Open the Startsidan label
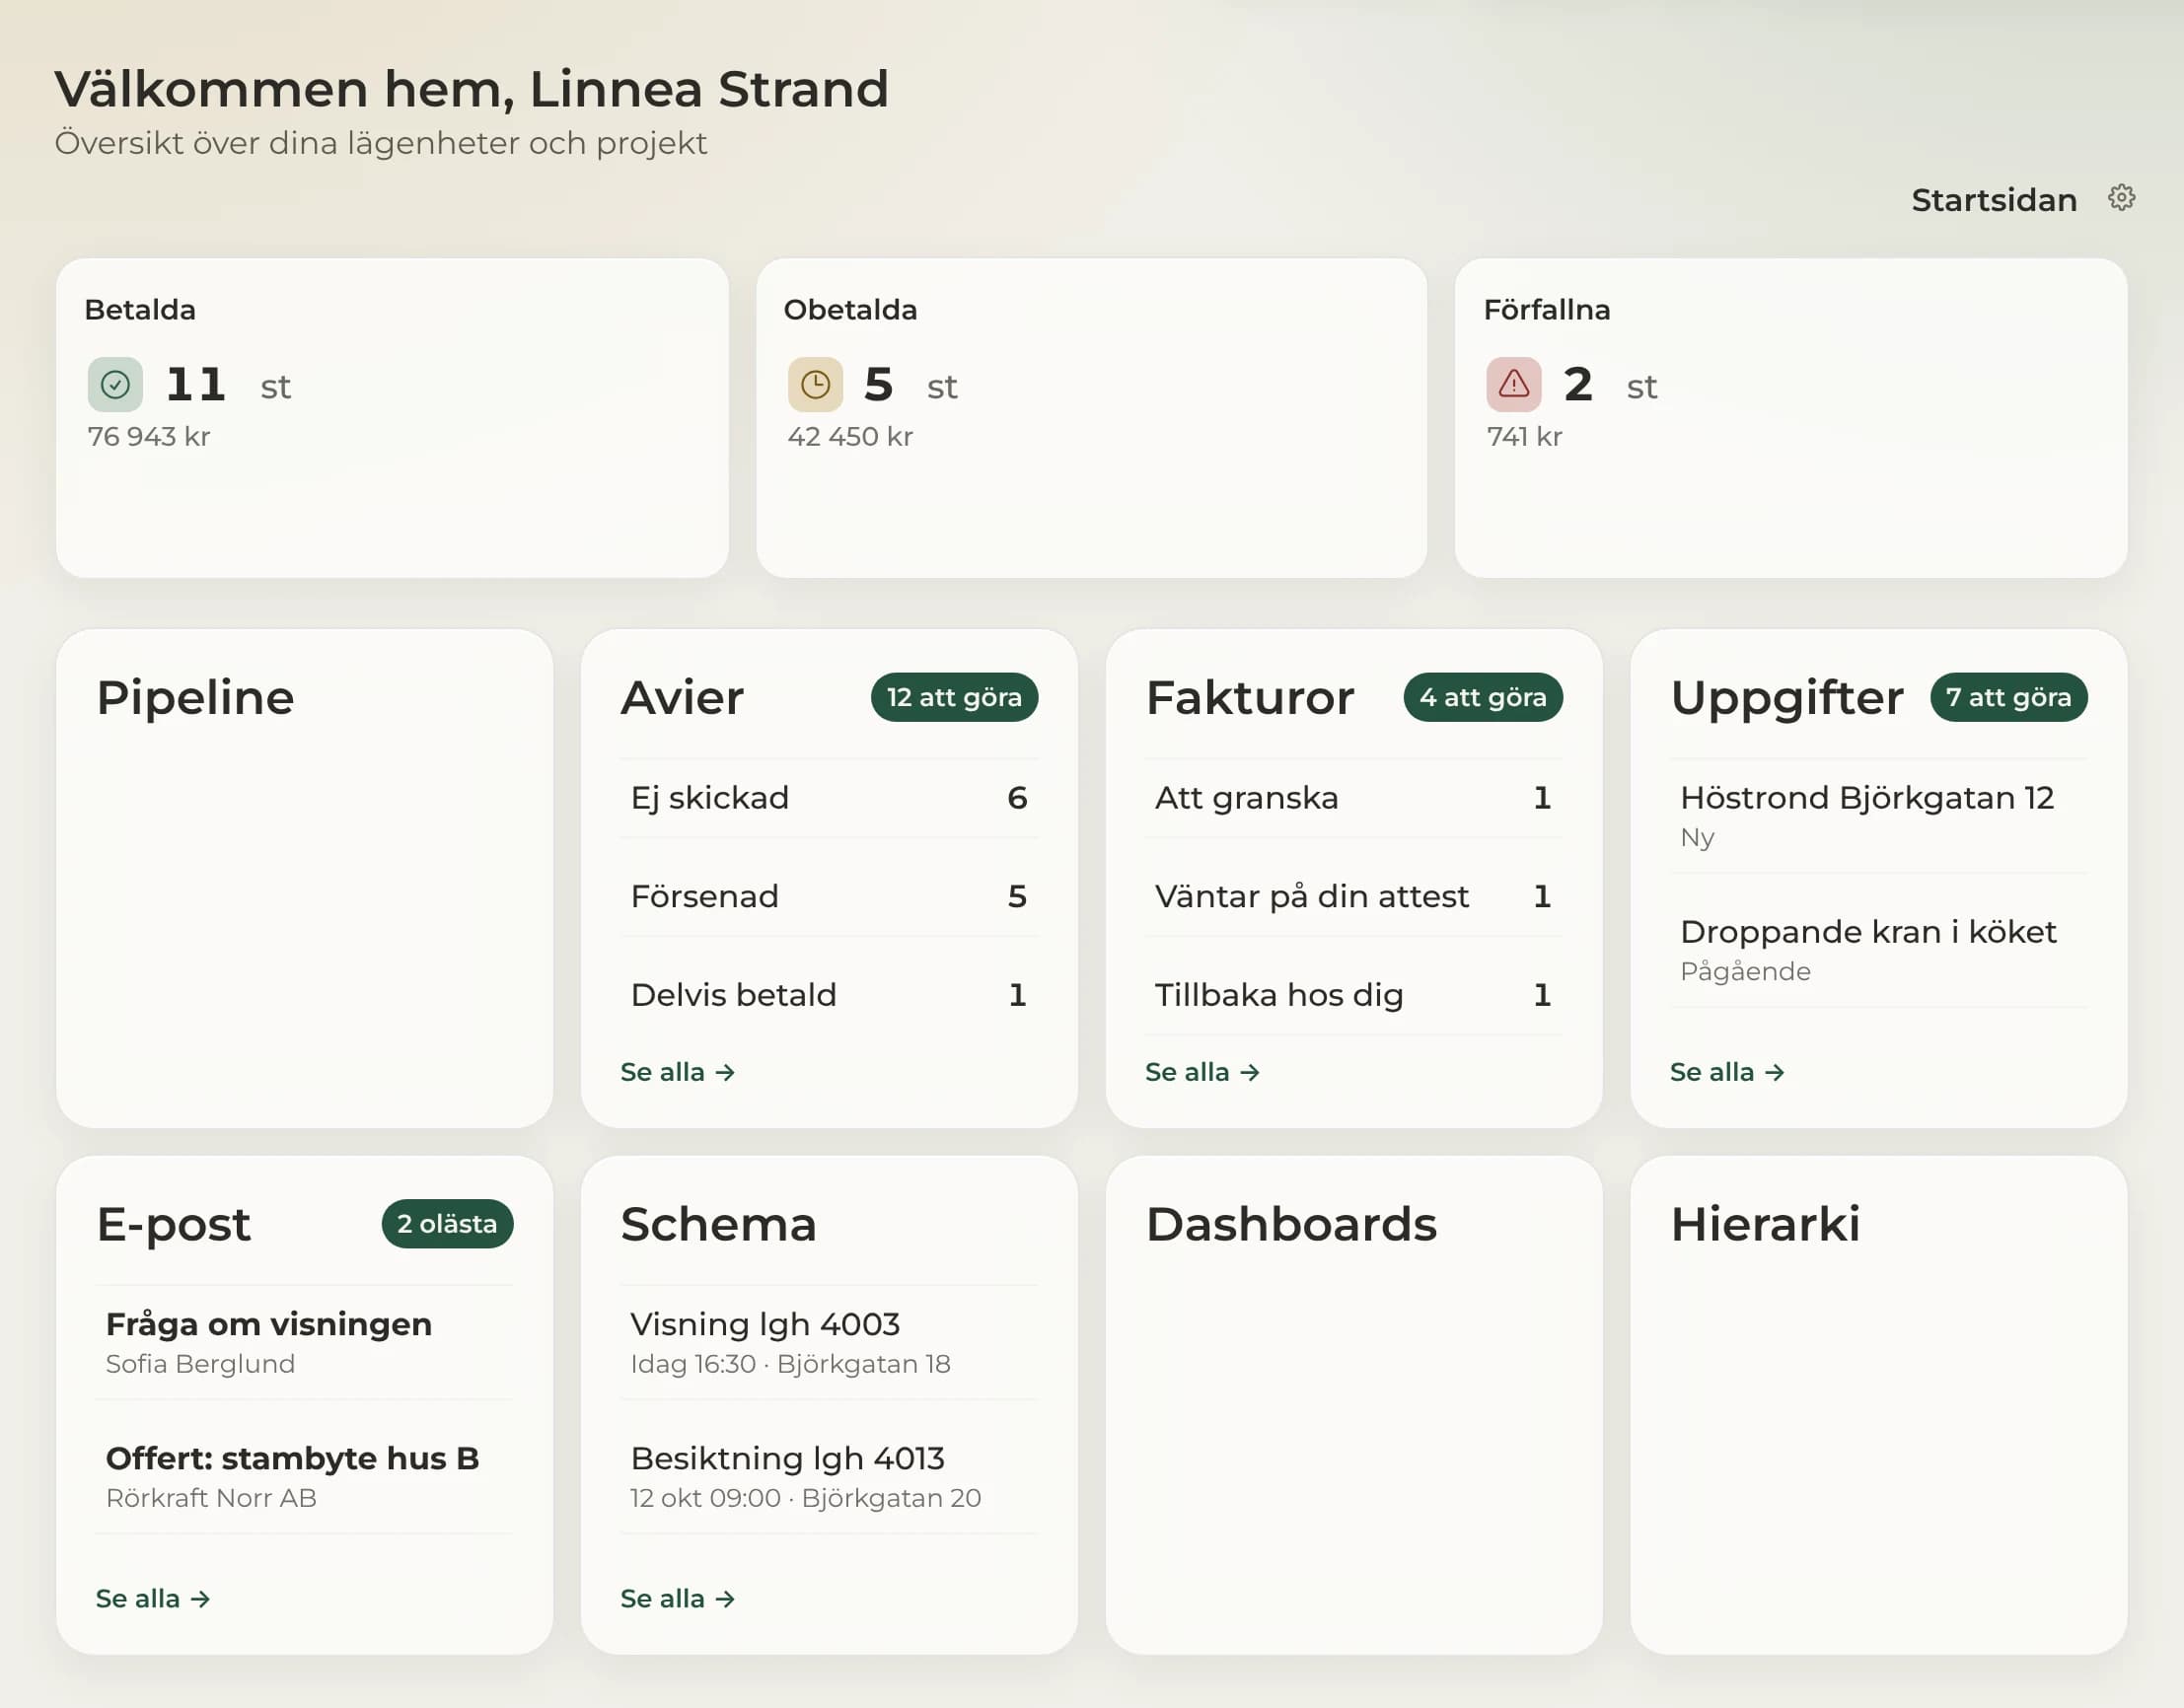 click(x=1994, y=200)
